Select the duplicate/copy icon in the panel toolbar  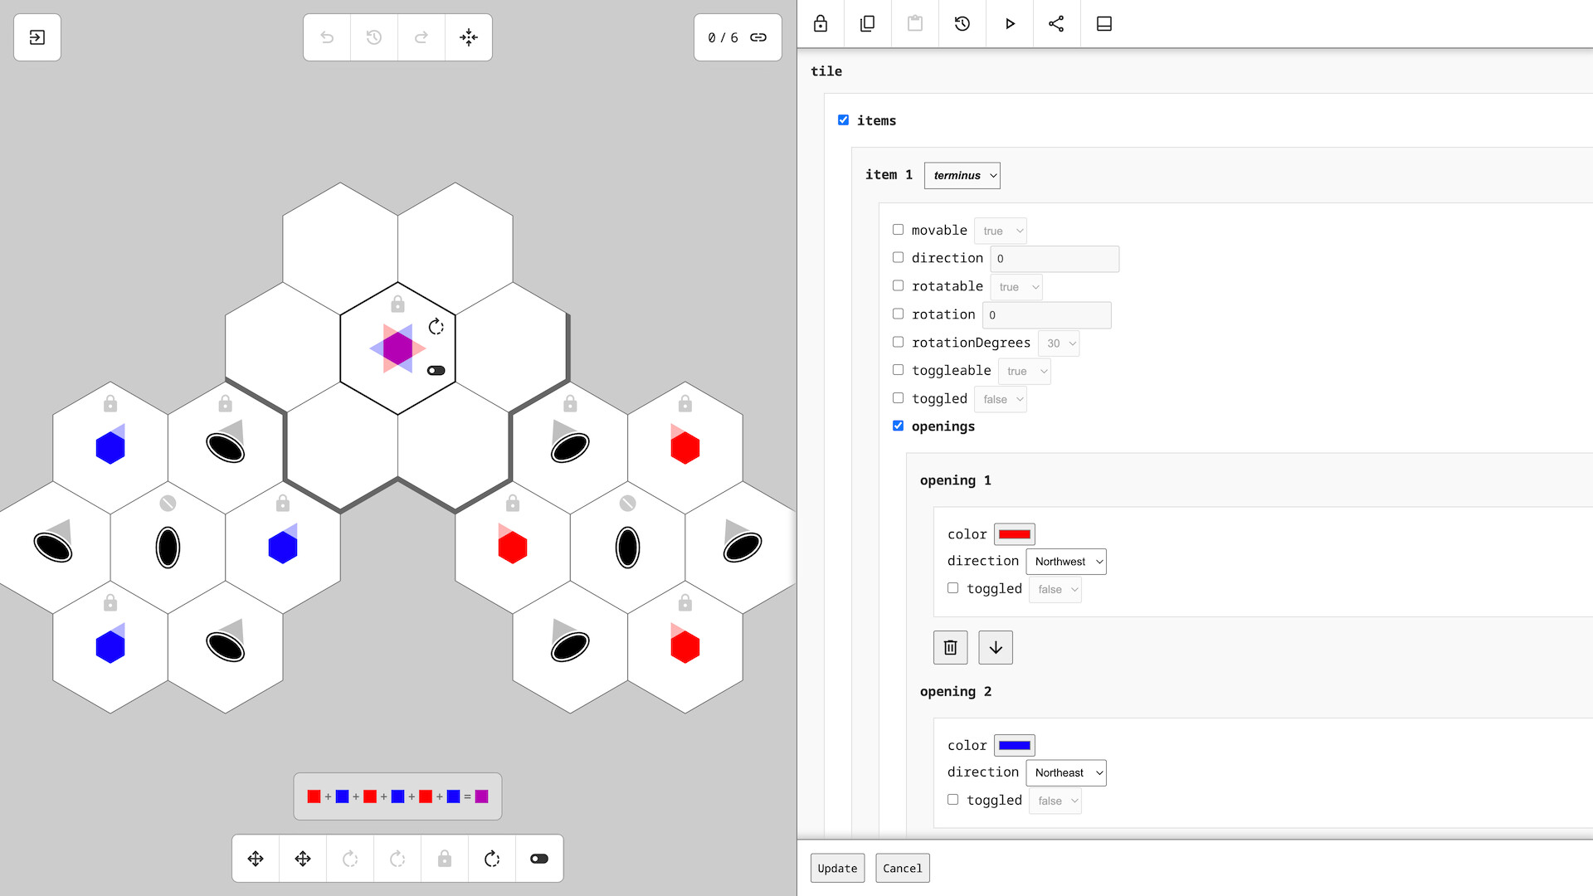pyautogui.click(x=867, y=24)
